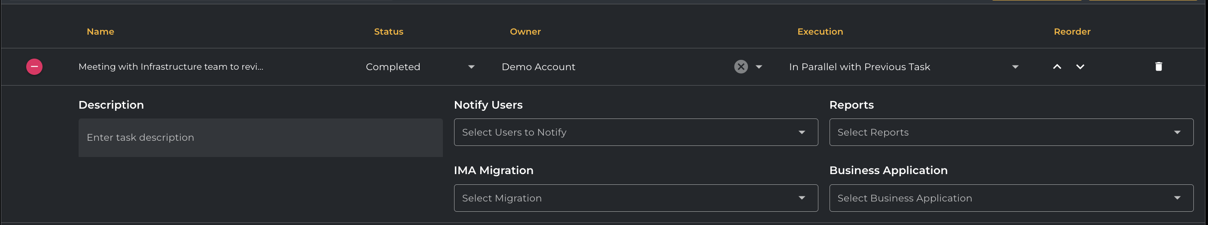Click the task name Meeting with Infrastructure team
The image size is (1208, 225).
point(171,67)
